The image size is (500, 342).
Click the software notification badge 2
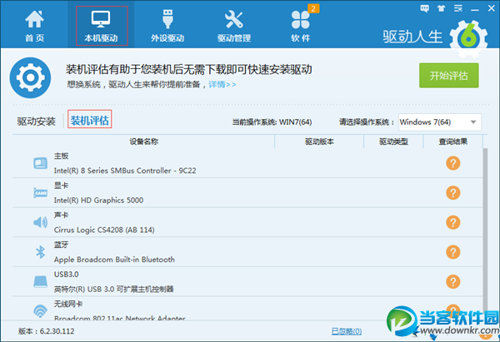pyautogui.click(x=313, y=8)
